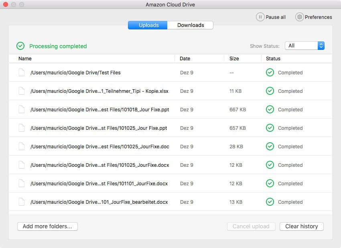341x248 pixels.
Task: Select the 101025_JourFixe.docx file name
Action: coord(100,165)
